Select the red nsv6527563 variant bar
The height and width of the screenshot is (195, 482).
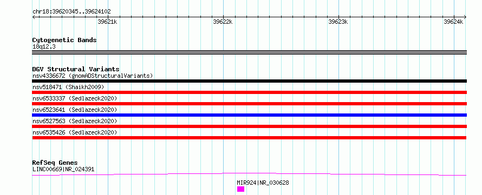pyautogui.click(x=249, y=126)
